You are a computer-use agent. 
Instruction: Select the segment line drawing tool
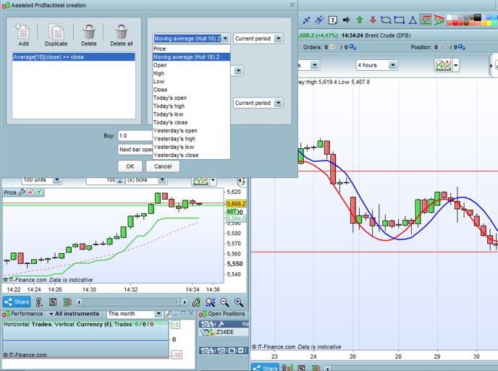click(x=306, y=20)
